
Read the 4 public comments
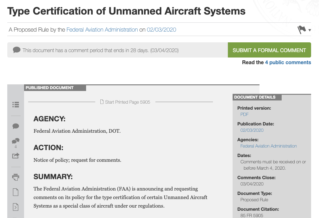(x=288, y=62)
